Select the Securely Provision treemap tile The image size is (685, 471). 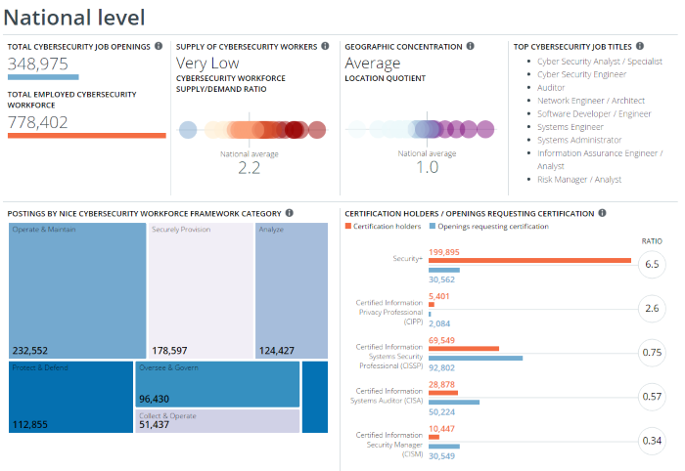(x=201, y=290)
